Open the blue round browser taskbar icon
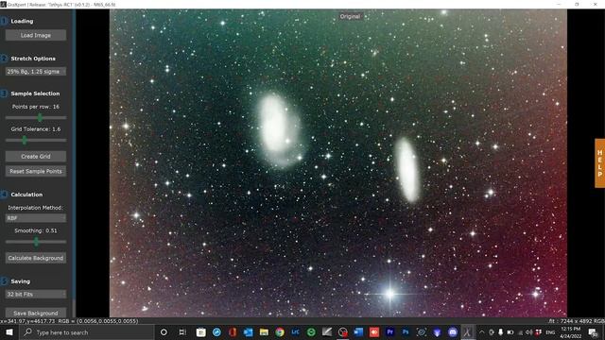Image resolution: width=605 pixels, height=340 pixels. point(216,332)
